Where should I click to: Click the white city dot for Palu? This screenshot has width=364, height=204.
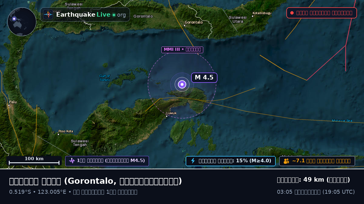9,105
